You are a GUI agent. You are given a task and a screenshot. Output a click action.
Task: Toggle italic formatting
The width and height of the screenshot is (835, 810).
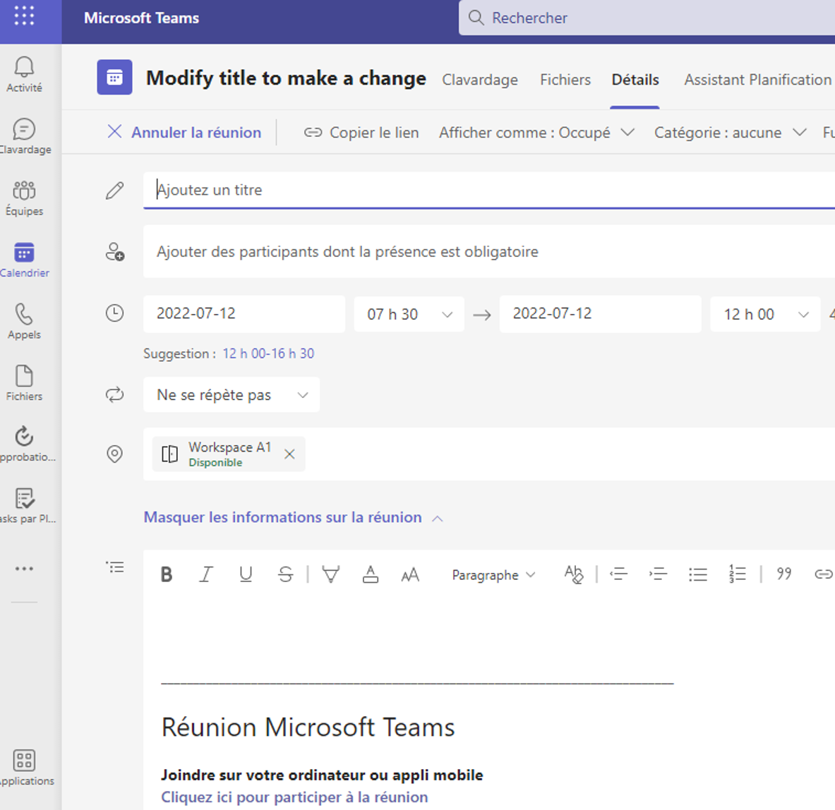(206, 574)
